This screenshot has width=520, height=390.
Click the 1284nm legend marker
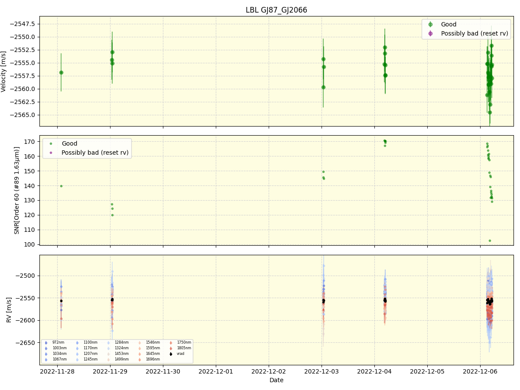(x=108, y=343)
